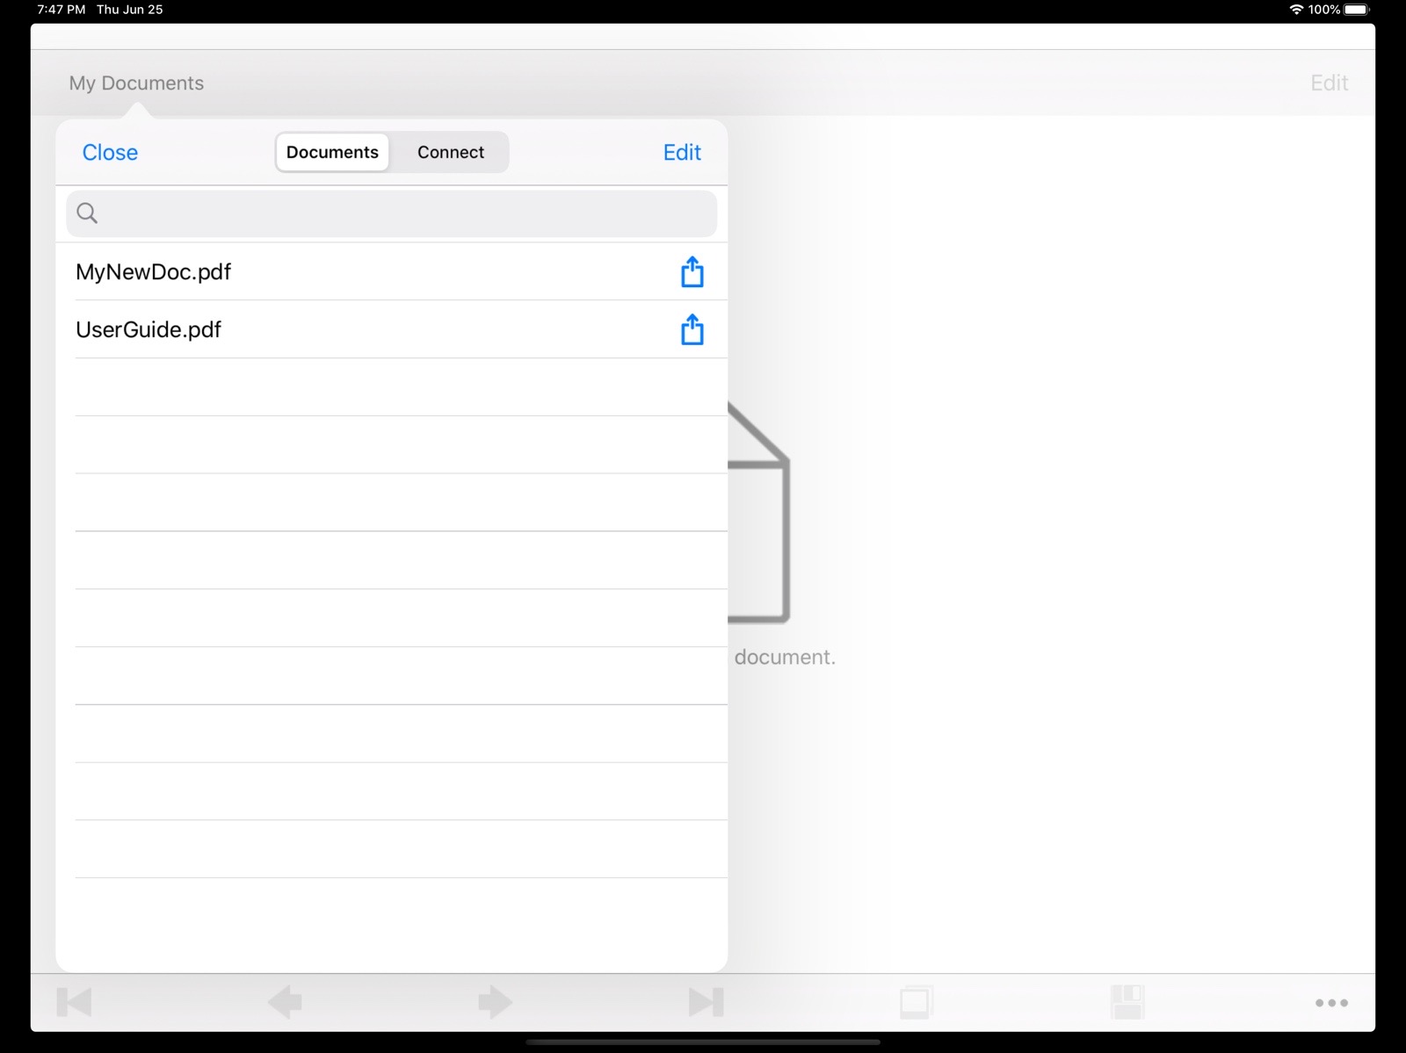
Task: Switch to the Documents segment
Action: coord(332,153)
